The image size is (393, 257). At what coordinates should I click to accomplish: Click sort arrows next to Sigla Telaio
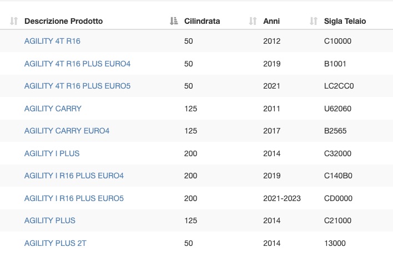(x=314, y=21)
